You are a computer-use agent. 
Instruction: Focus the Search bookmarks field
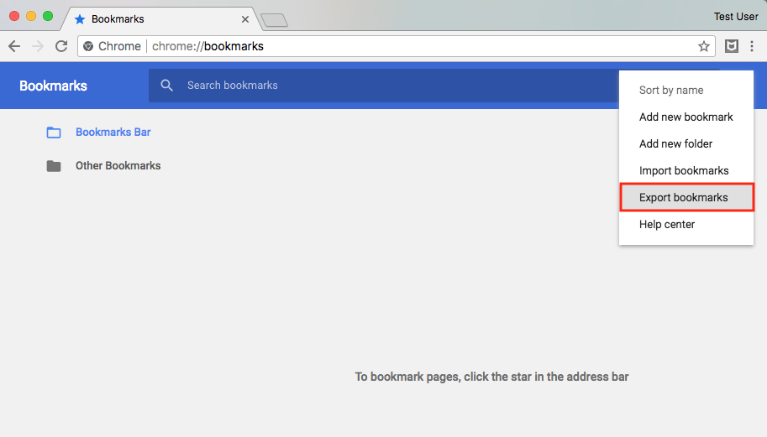point(383,86)
